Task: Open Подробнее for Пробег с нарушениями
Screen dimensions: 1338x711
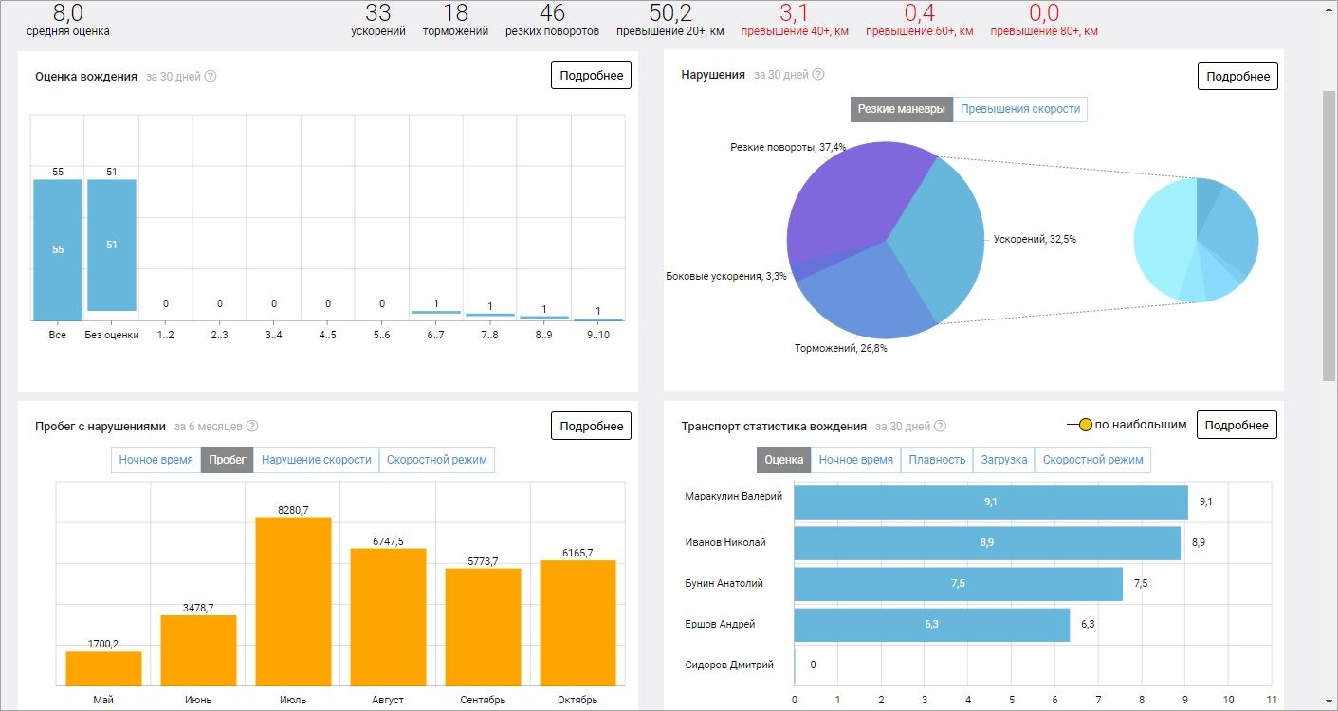Action: pyautogui.click(x=592, y=426)
